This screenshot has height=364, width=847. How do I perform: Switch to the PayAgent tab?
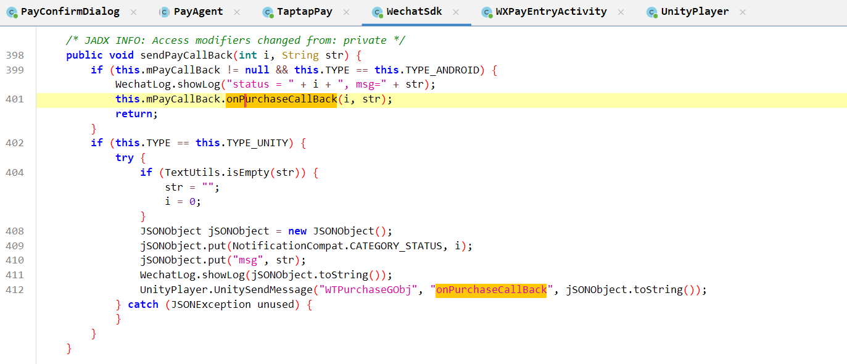(198, 12)
